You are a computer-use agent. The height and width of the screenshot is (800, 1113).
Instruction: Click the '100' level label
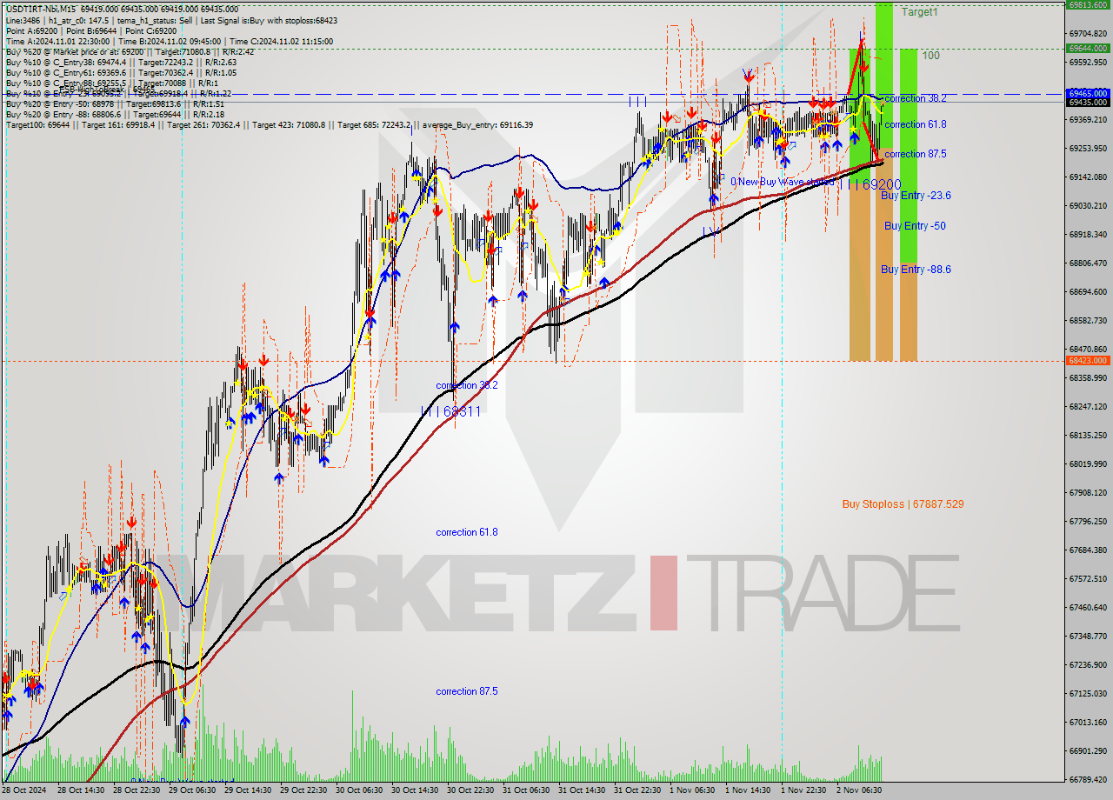pyautogui.click(x=930, y=56)
